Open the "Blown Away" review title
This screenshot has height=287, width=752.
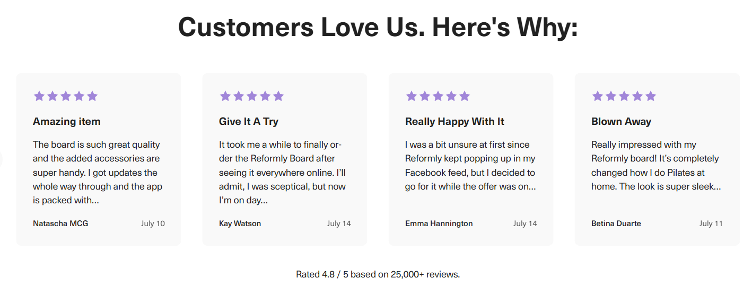621,121
